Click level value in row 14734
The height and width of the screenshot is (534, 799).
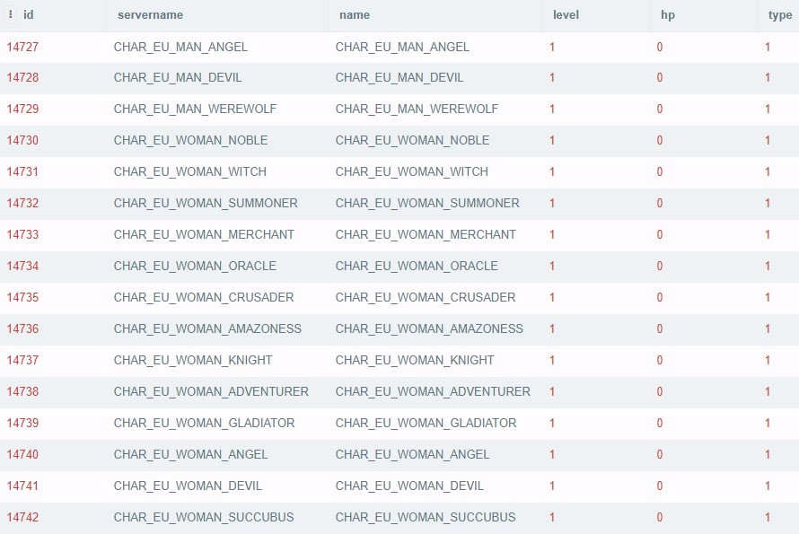[552, 267]
